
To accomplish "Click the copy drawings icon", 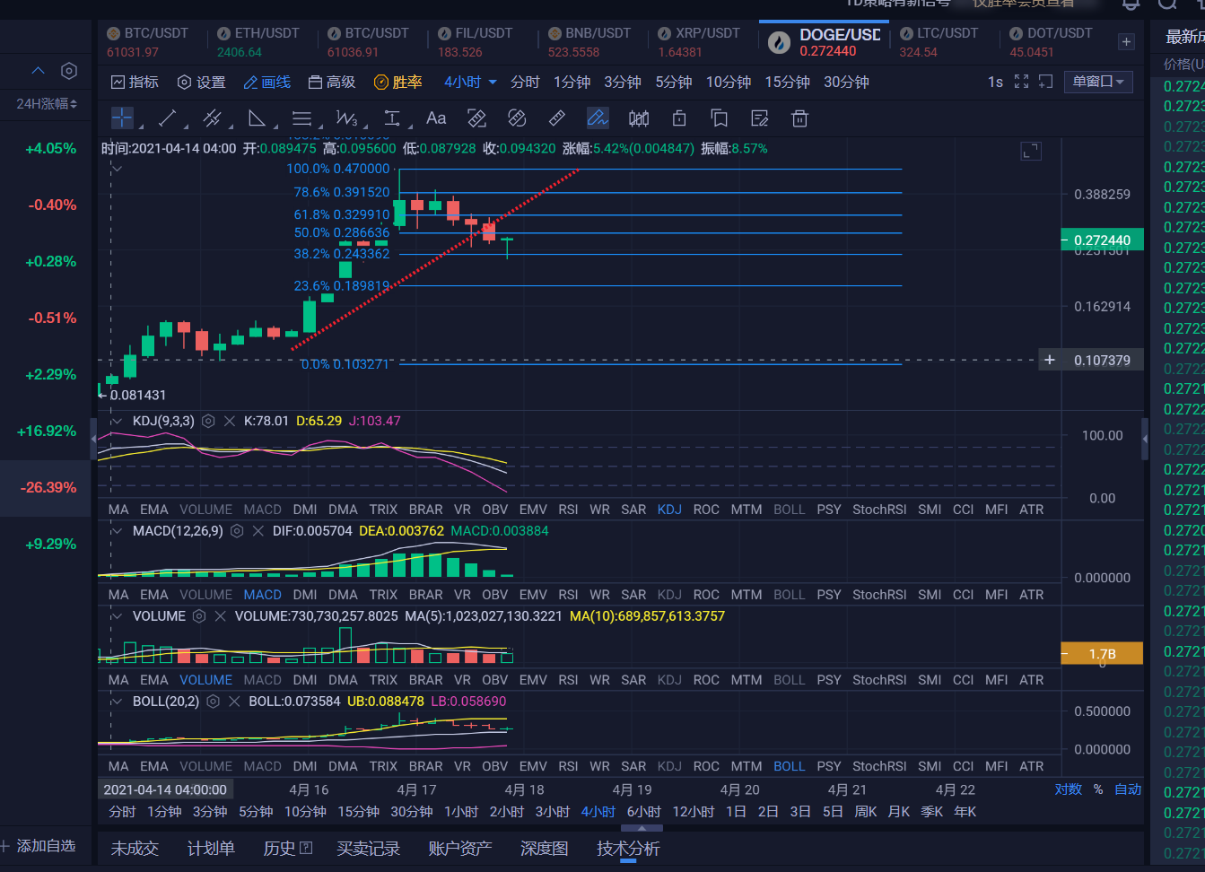I will click(719, 118).
